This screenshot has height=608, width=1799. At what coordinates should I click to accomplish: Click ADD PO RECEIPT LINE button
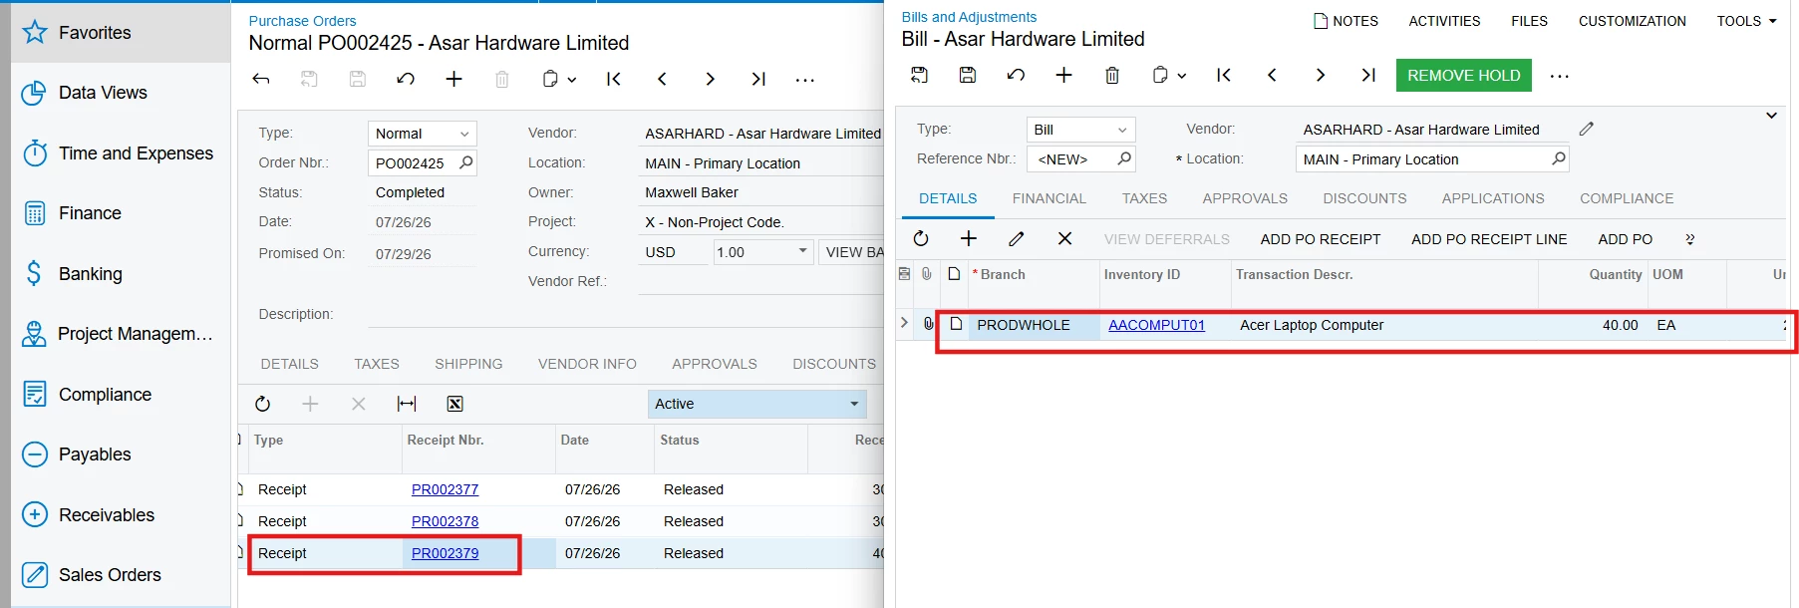[x=1489, y=239]
